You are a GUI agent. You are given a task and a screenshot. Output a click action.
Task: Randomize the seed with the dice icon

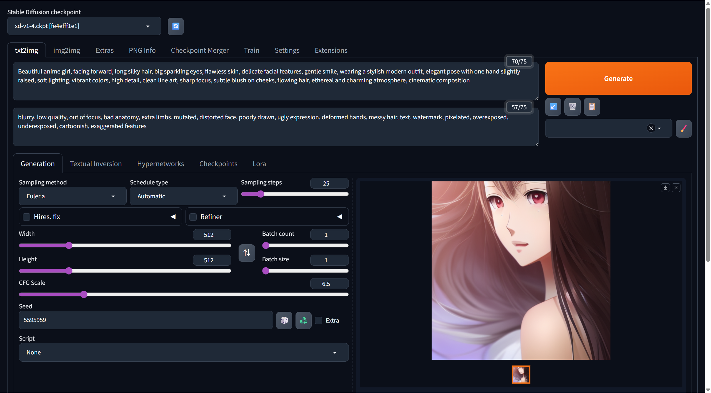[x=284, y=320]
